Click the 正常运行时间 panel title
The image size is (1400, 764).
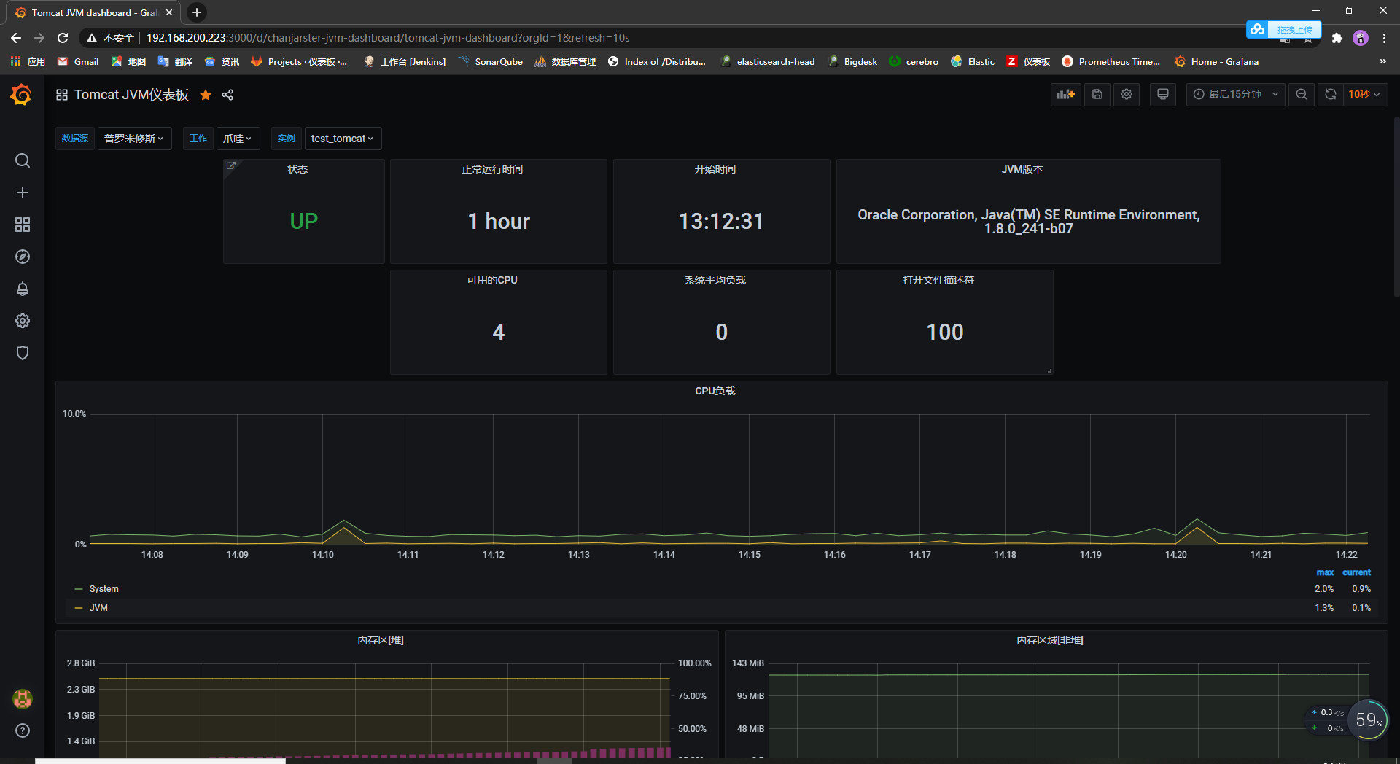pos(492,169)
